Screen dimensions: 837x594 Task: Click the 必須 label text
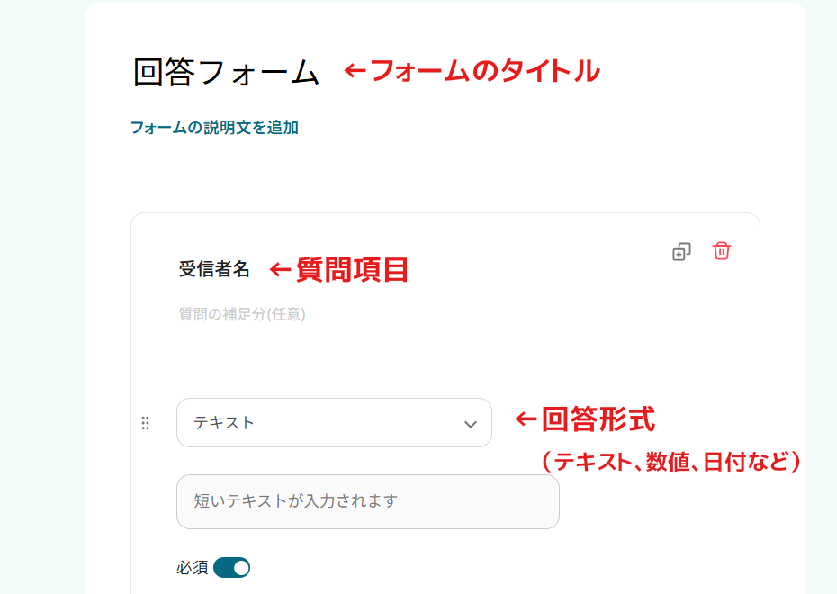tap(193, 568)
